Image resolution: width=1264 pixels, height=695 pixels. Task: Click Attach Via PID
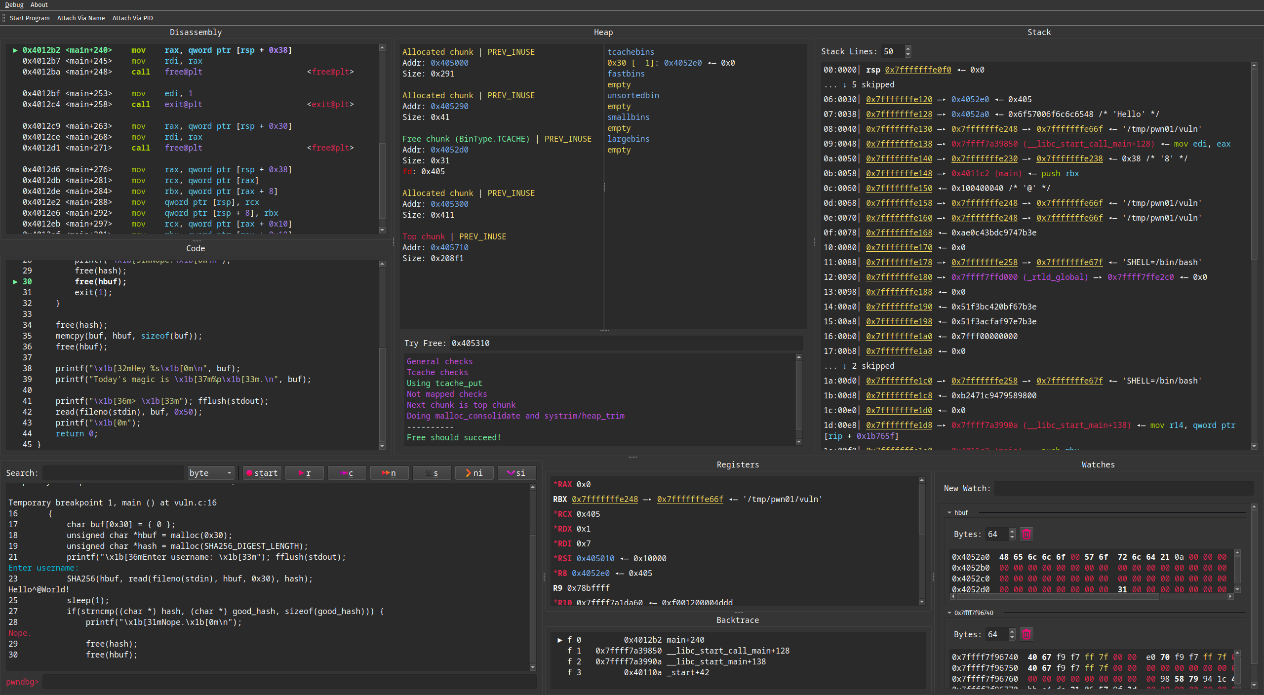click(x=132, y=18)
